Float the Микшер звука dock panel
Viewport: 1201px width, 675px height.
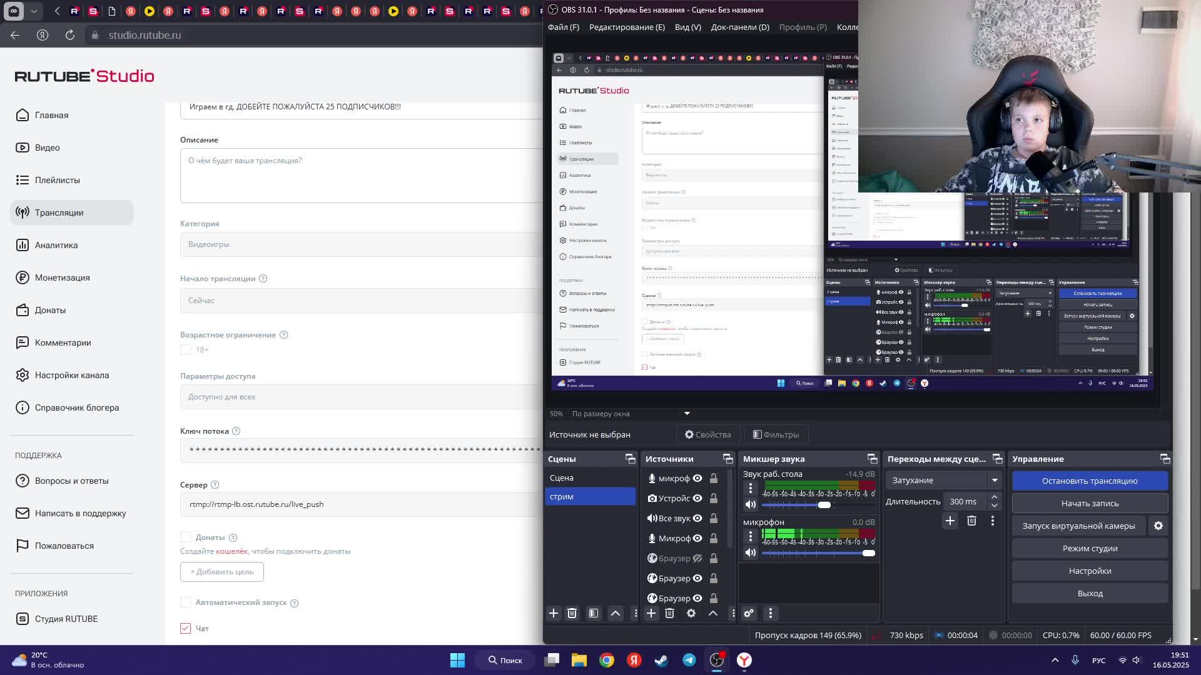pyautogui.click(x=873, y=459)
